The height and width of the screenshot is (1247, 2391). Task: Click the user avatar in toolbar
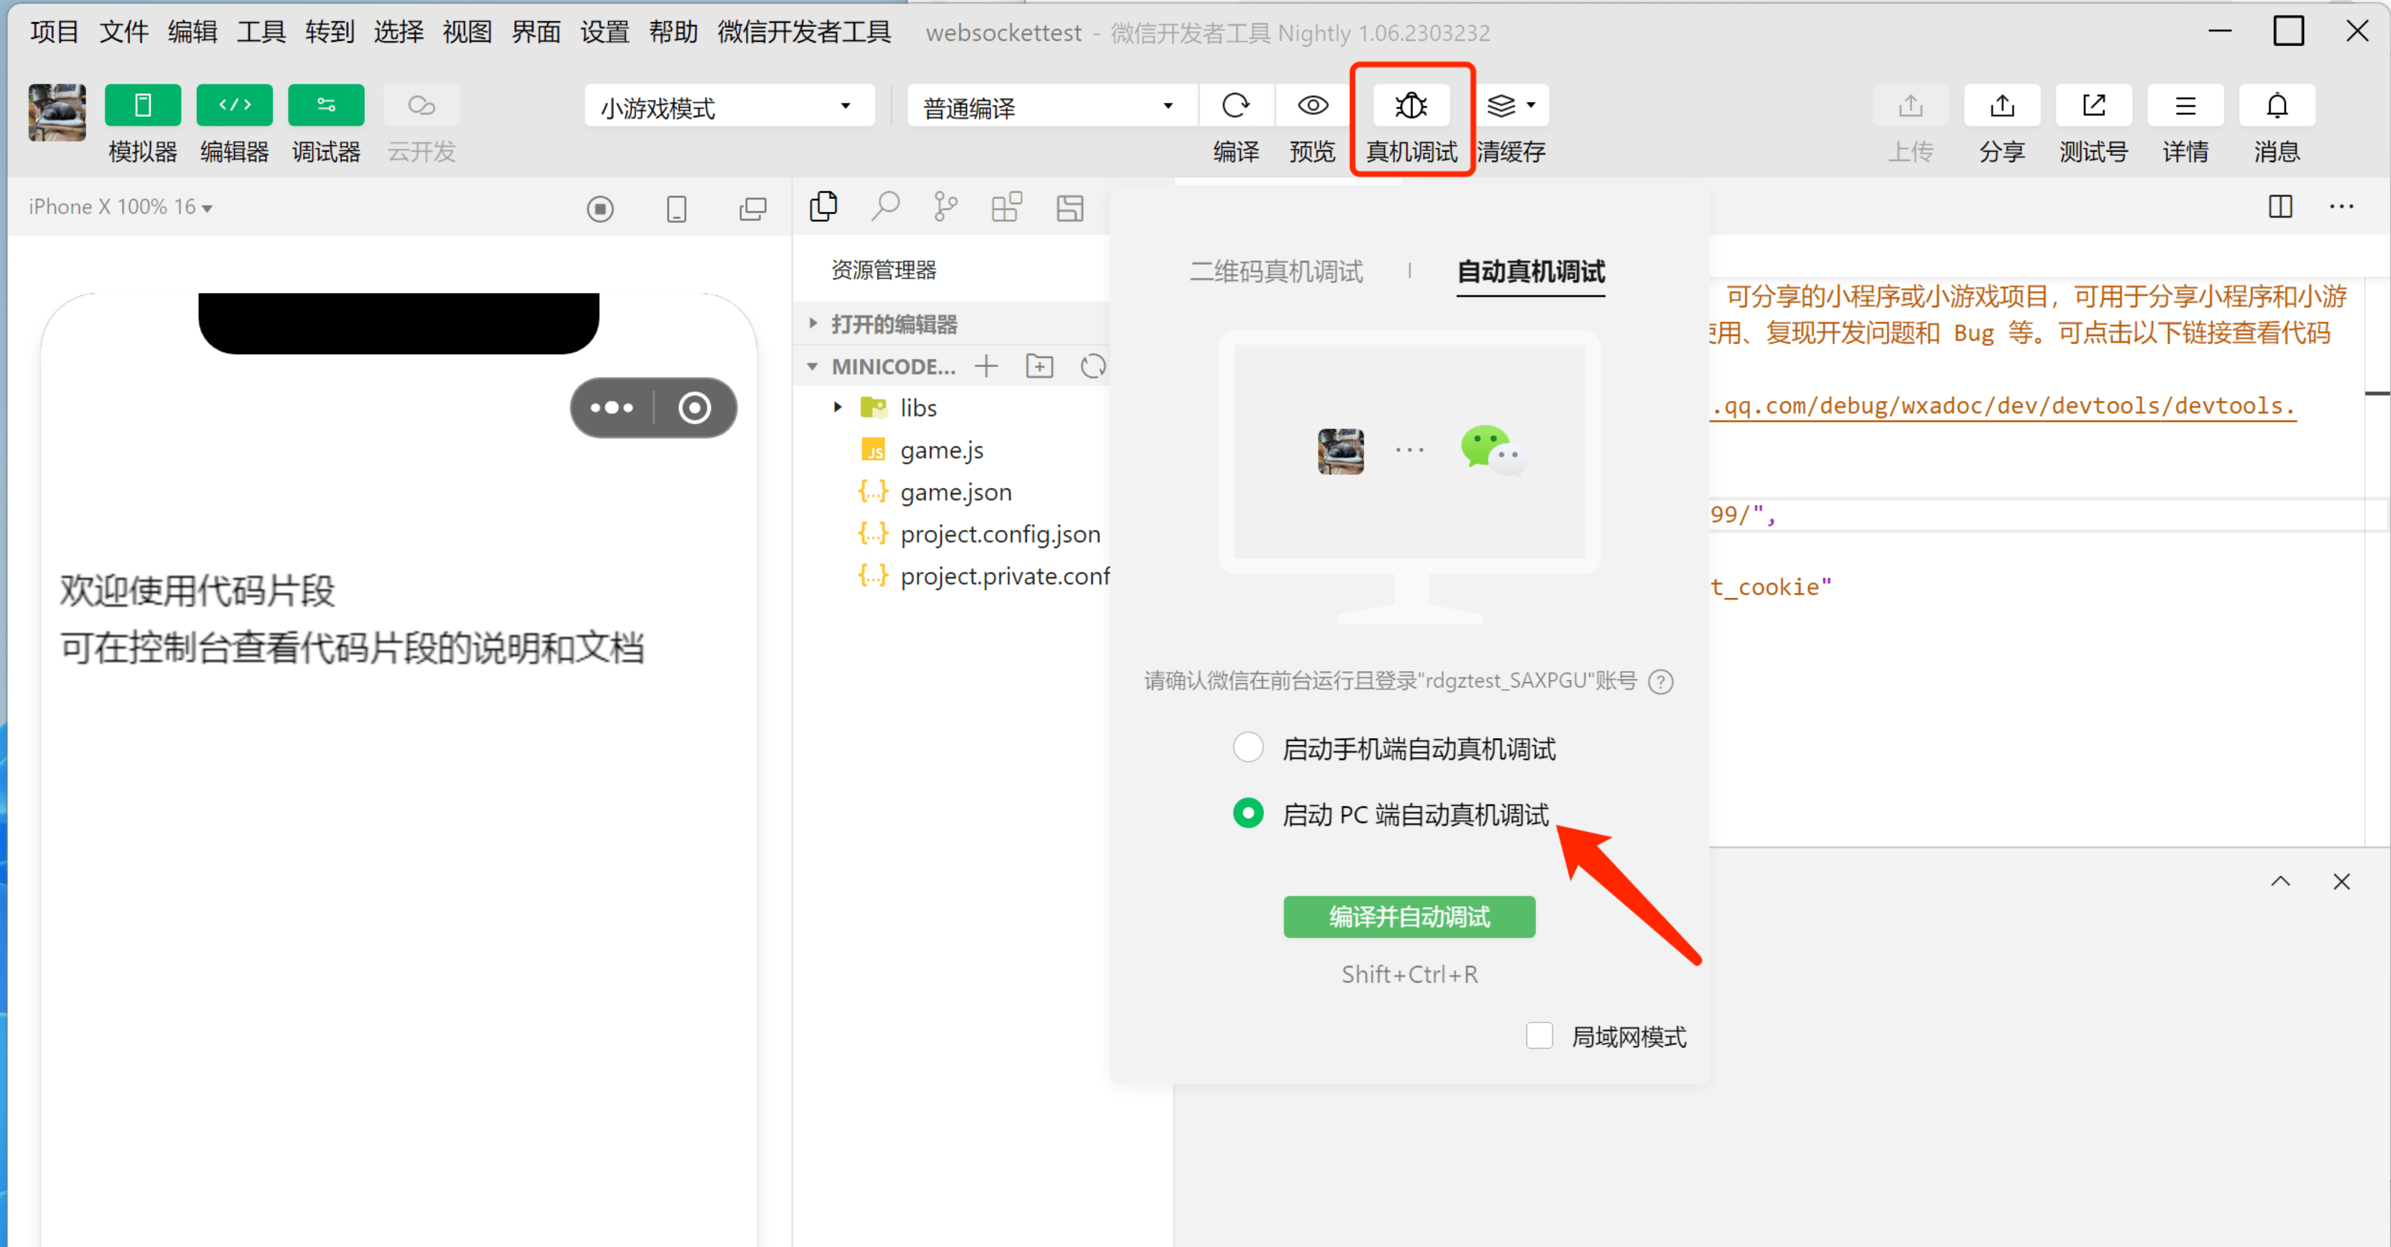pos(58,113)
